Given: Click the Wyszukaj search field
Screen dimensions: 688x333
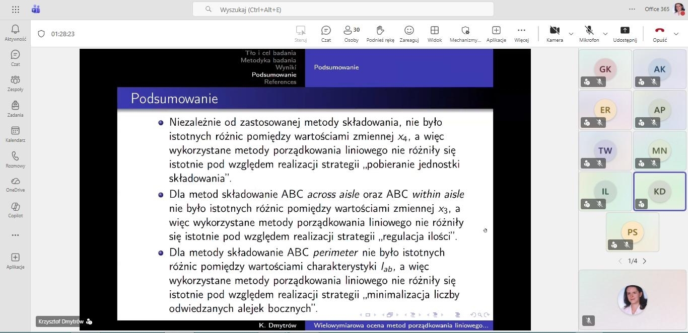Looking at the screenshot, I should click(x=342, y=10).
